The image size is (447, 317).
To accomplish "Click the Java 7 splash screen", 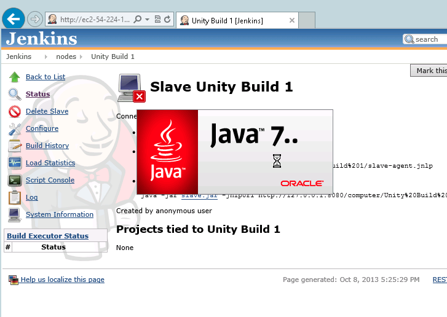I will click(x=235, y=152).
